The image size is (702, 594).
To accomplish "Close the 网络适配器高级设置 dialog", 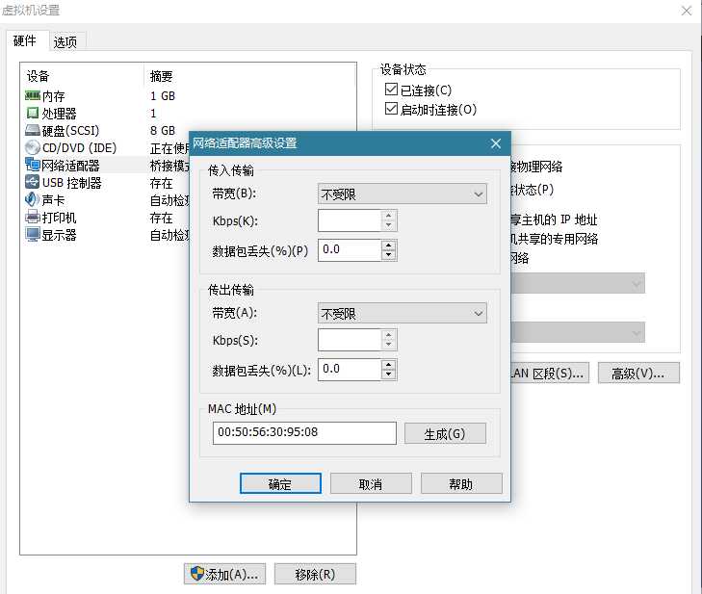I will click(x=495, y=143).
